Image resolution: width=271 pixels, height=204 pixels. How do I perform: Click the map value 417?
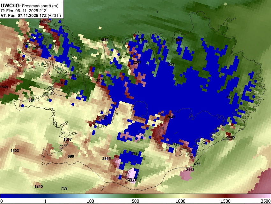tap(230, 97)
